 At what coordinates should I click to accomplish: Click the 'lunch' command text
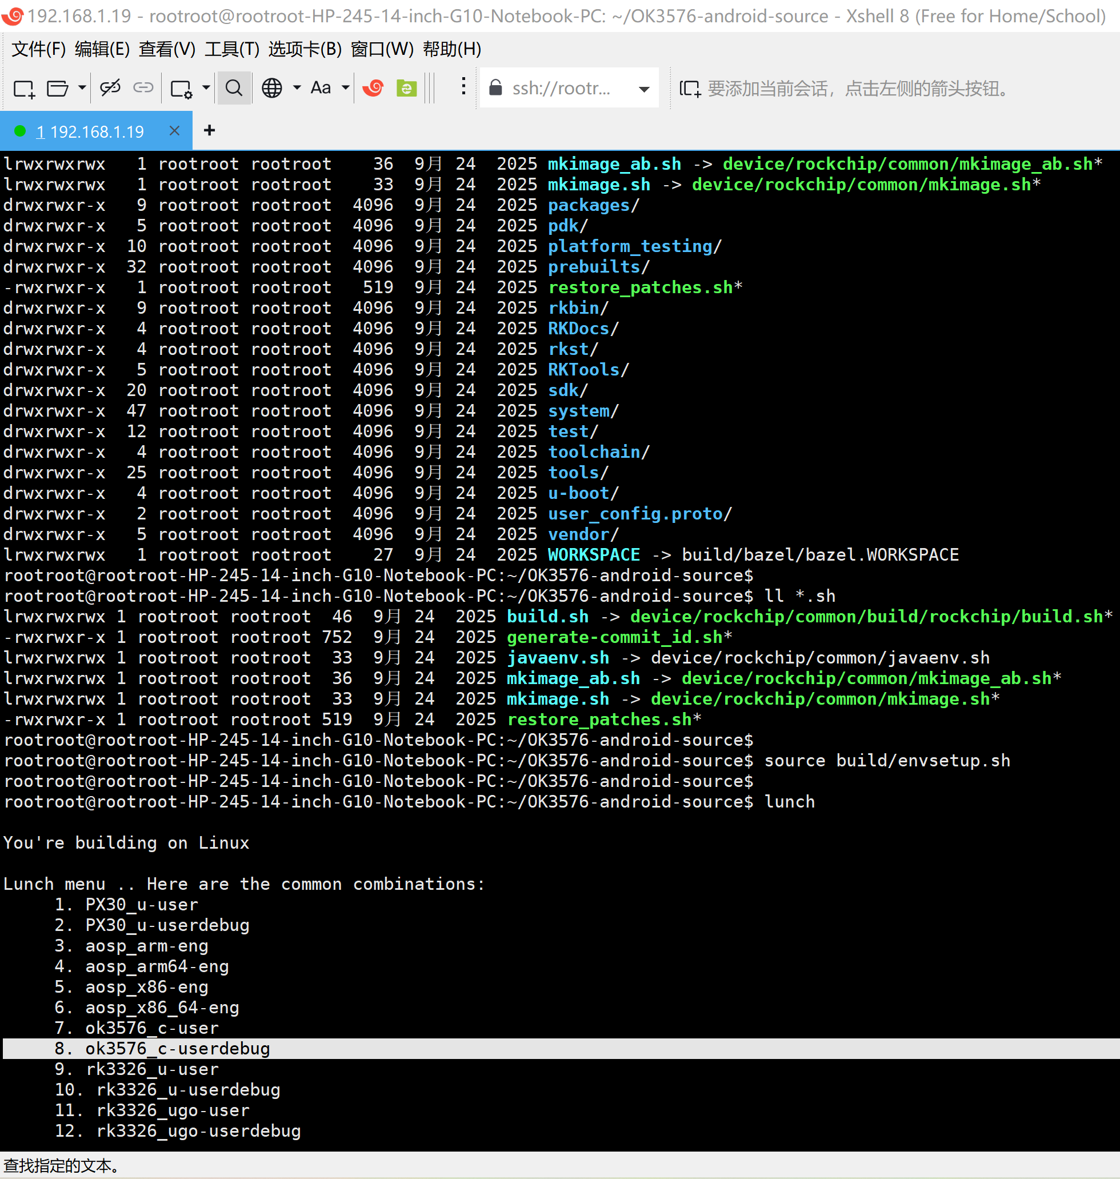[x=789, y=802]
